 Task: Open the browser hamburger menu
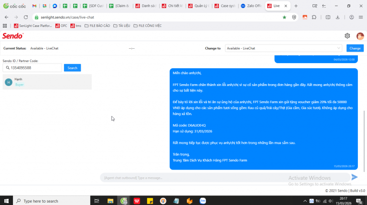click(x=361, y=17)
